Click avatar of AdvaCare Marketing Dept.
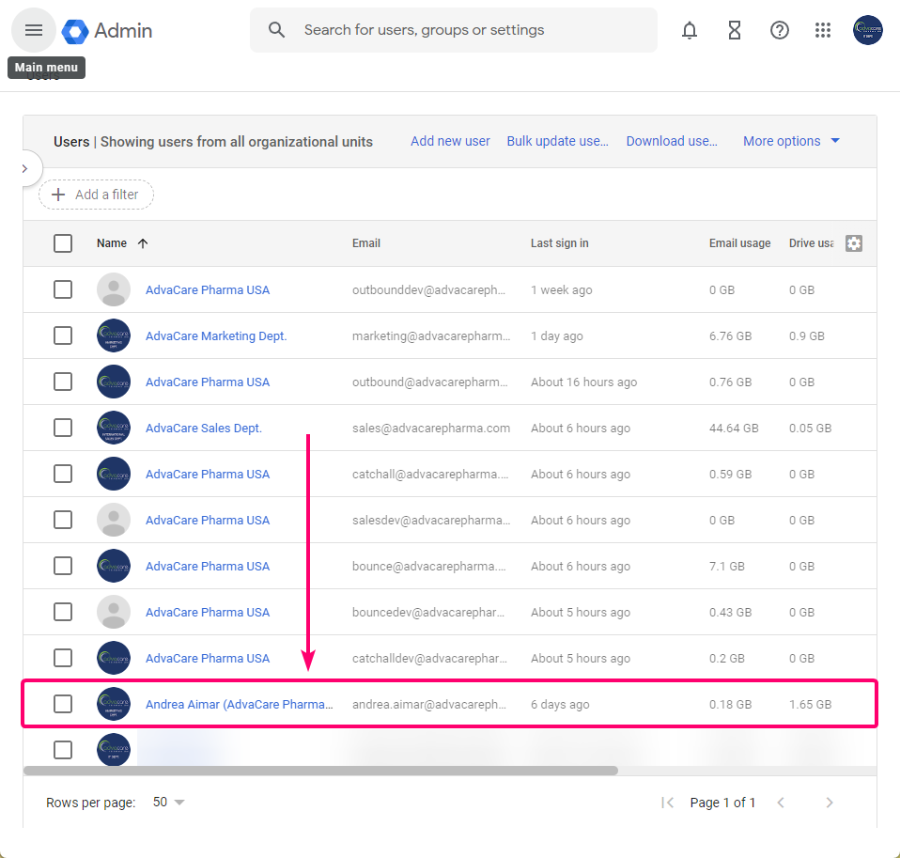The width and height of the screenshot is (900, 858). 114,335
